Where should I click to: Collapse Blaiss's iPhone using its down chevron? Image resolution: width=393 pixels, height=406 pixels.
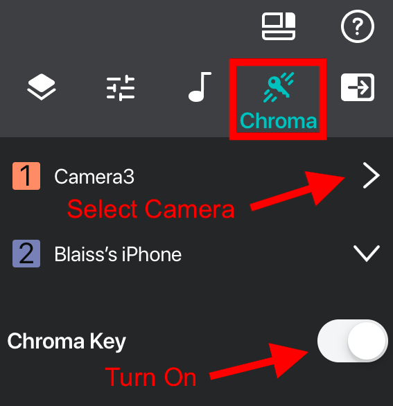(x=367, y=254)
